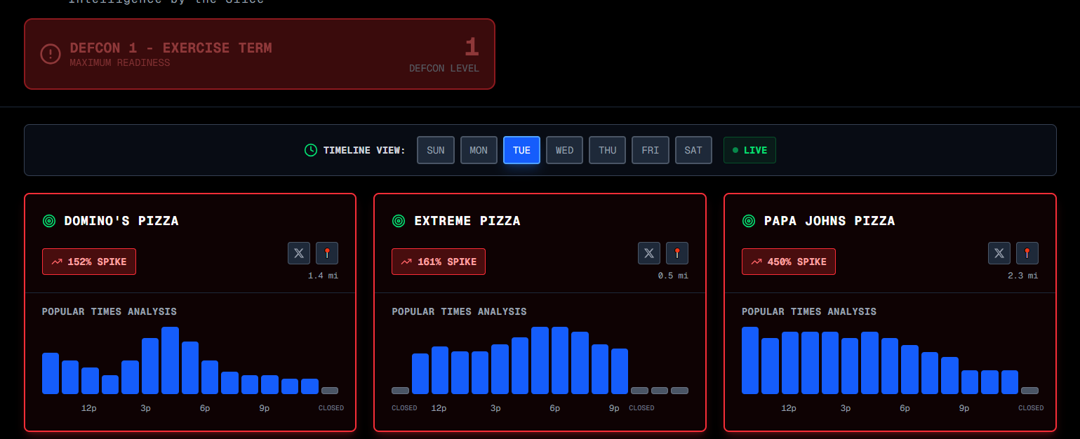Click the 161% SPIKE badge
This screenshot has width=1080, height=439.
click(439, 262)
